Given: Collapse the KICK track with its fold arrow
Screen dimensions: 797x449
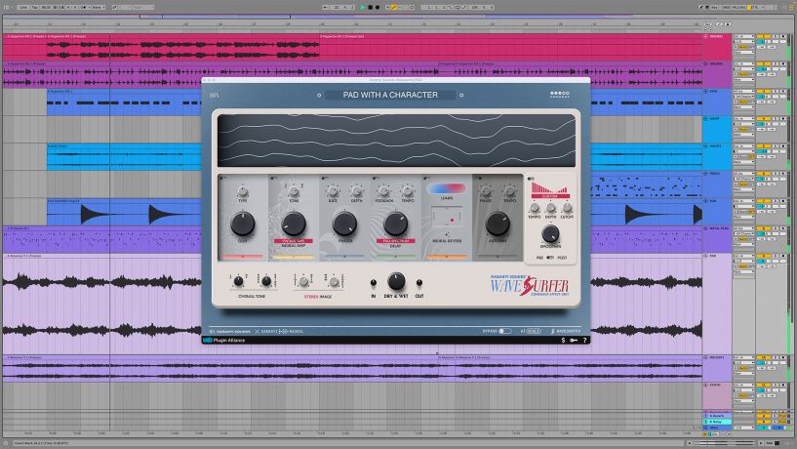Looking at the screenshot, I should (x=706, y=91).
